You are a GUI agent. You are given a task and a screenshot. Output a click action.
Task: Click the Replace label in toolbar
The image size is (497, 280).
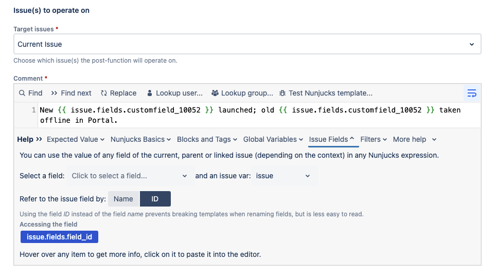[123, 93]
